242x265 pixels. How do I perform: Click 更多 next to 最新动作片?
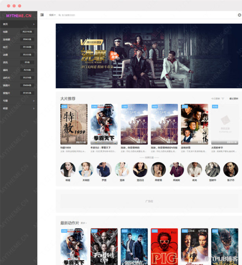[83, 223]
